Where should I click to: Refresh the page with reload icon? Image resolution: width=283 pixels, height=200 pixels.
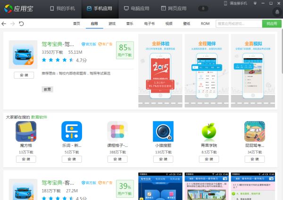click(21, 24)
